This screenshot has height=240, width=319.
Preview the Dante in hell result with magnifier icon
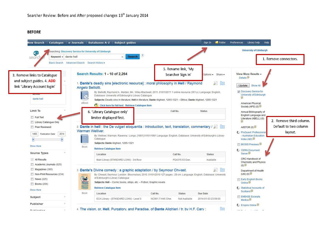(216, 127)
